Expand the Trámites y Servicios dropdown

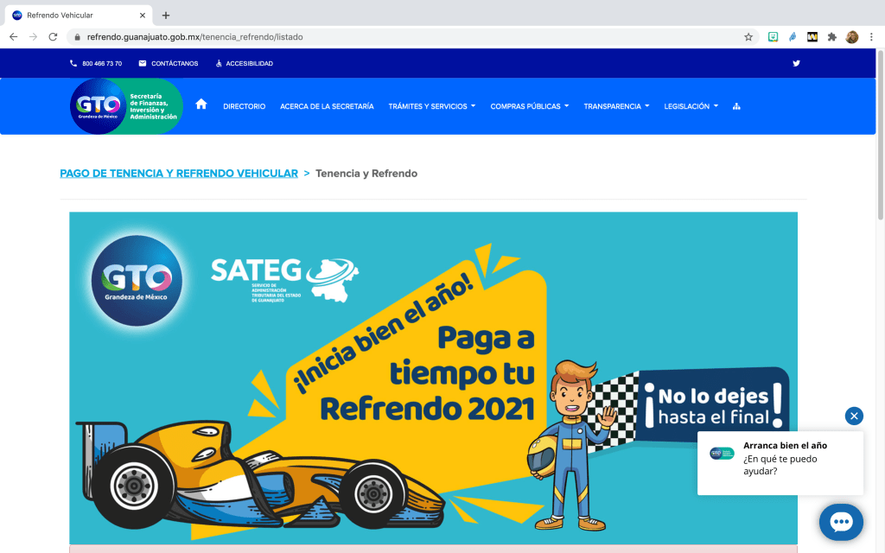coord(432,106)
